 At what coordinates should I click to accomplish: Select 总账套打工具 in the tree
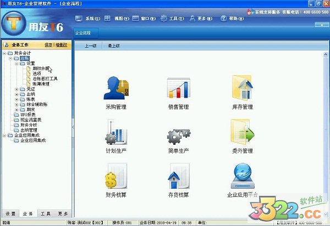45,78
